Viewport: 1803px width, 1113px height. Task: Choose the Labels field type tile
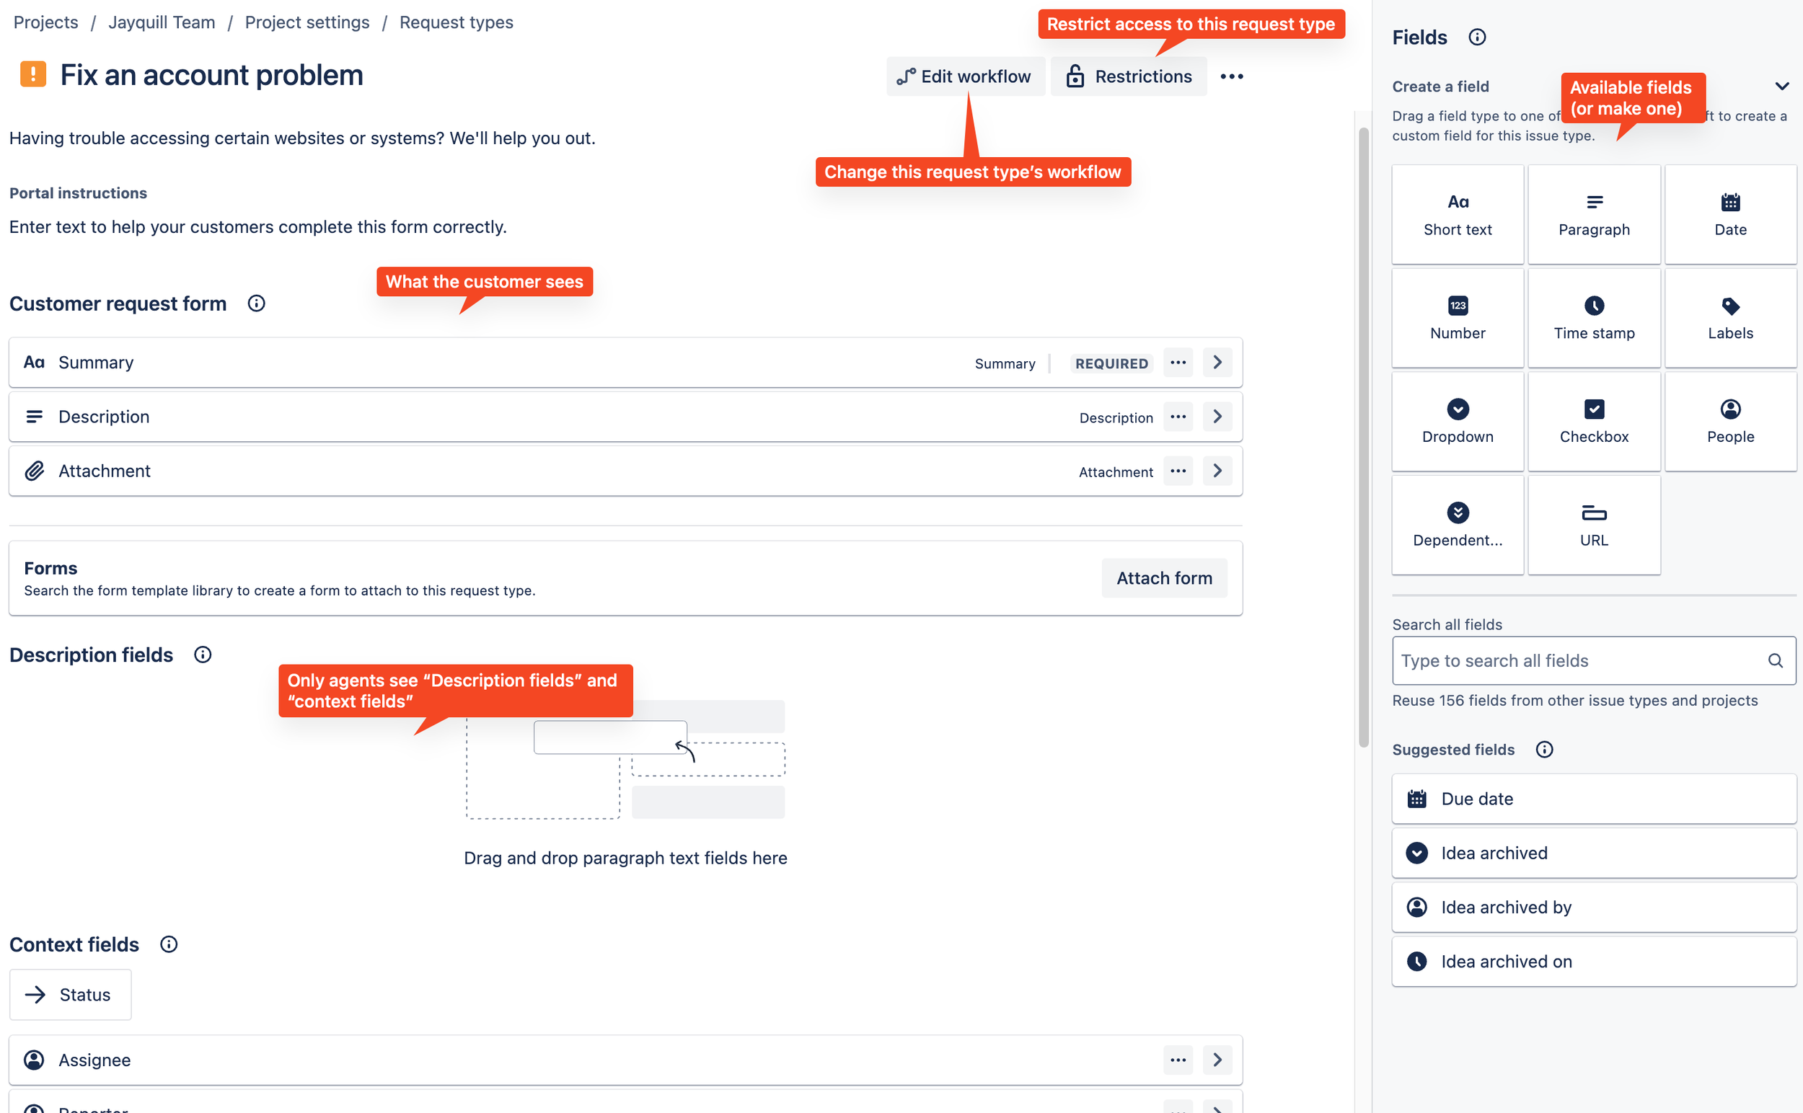pyautogui.click(x=1729, y=318)
